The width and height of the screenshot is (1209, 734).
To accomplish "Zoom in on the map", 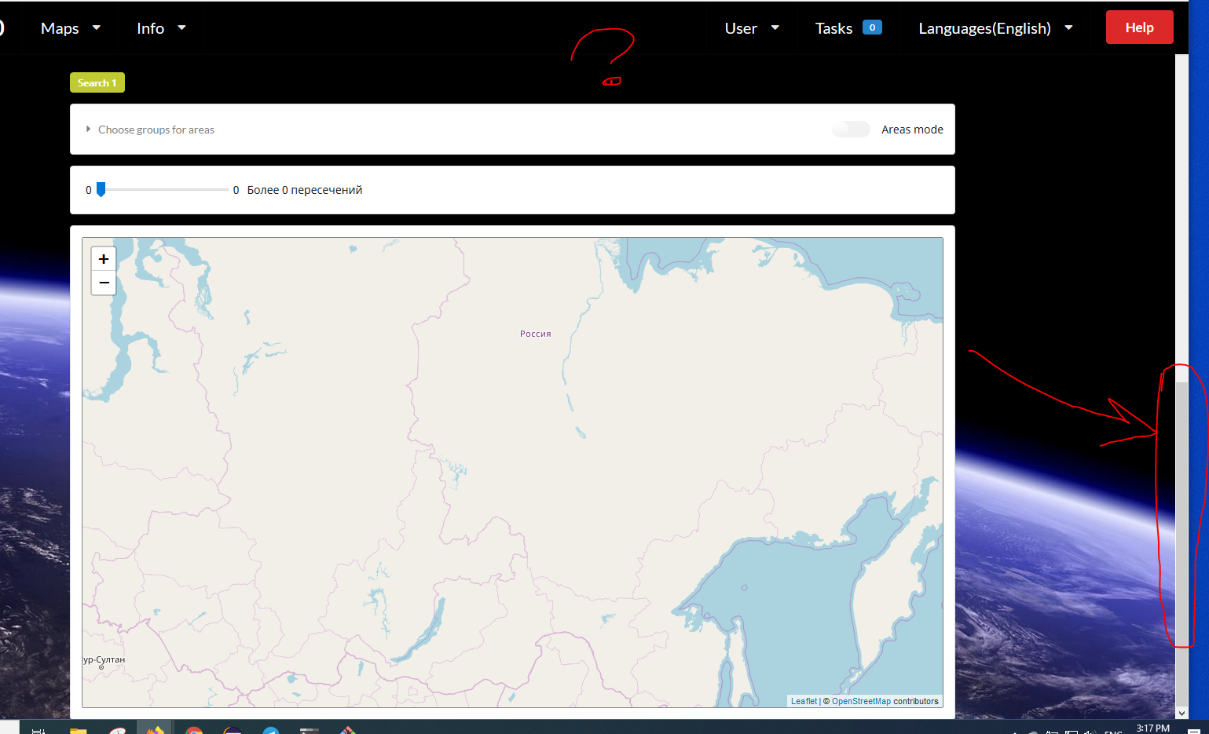I will [103, 257].
